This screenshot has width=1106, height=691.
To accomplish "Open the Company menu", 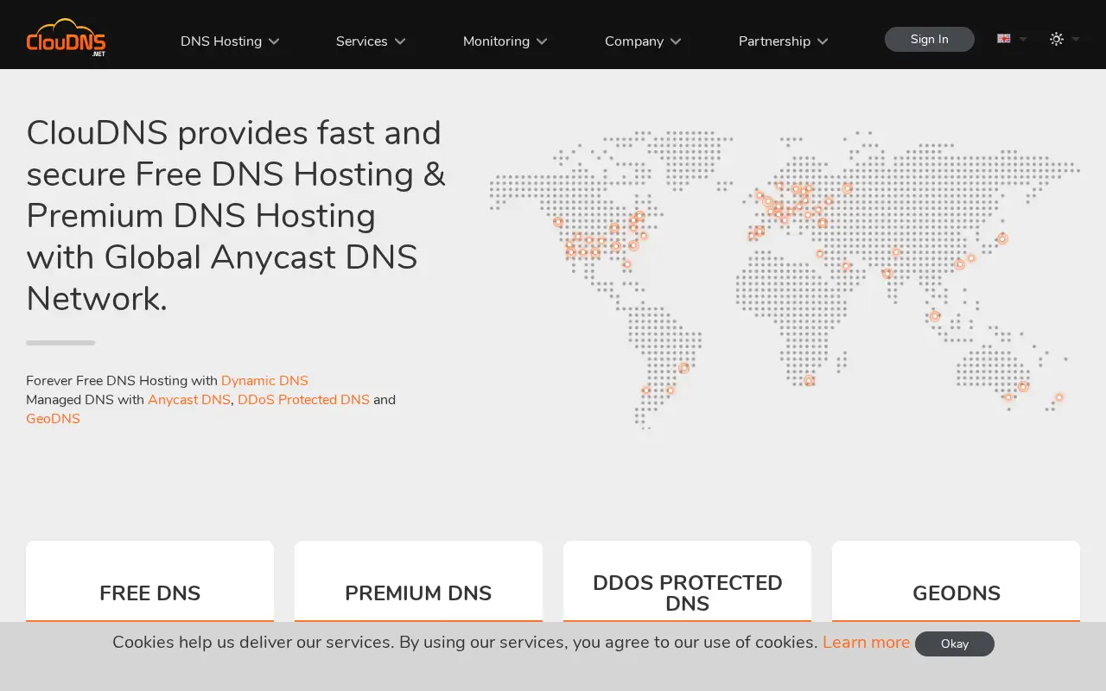I will tap(643, 41).
